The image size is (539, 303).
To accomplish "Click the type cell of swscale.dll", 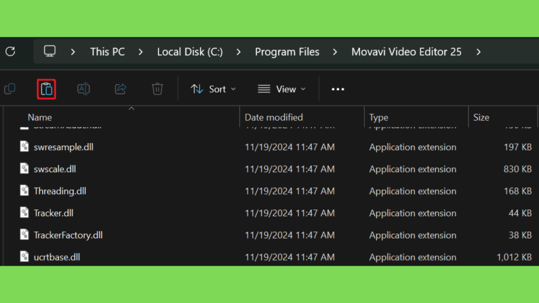I will (413, 169).
